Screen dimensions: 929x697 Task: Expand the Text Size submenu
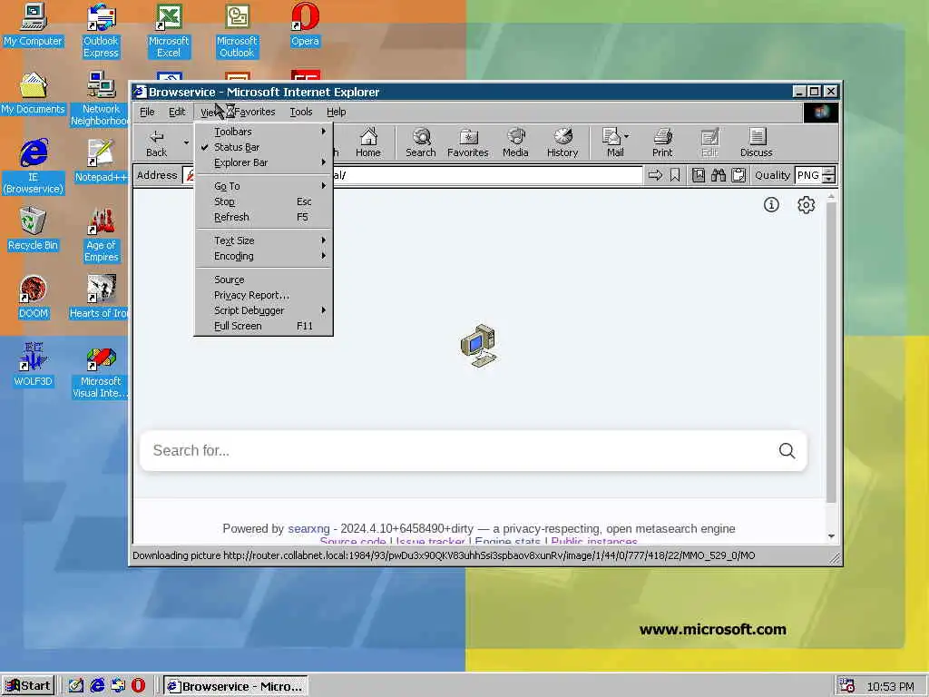[x=264, y=241]
